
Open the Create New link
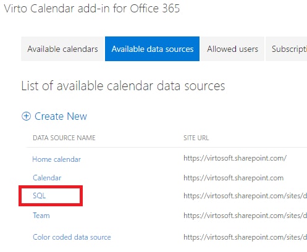pyautogui.click(x=61, y=116)
